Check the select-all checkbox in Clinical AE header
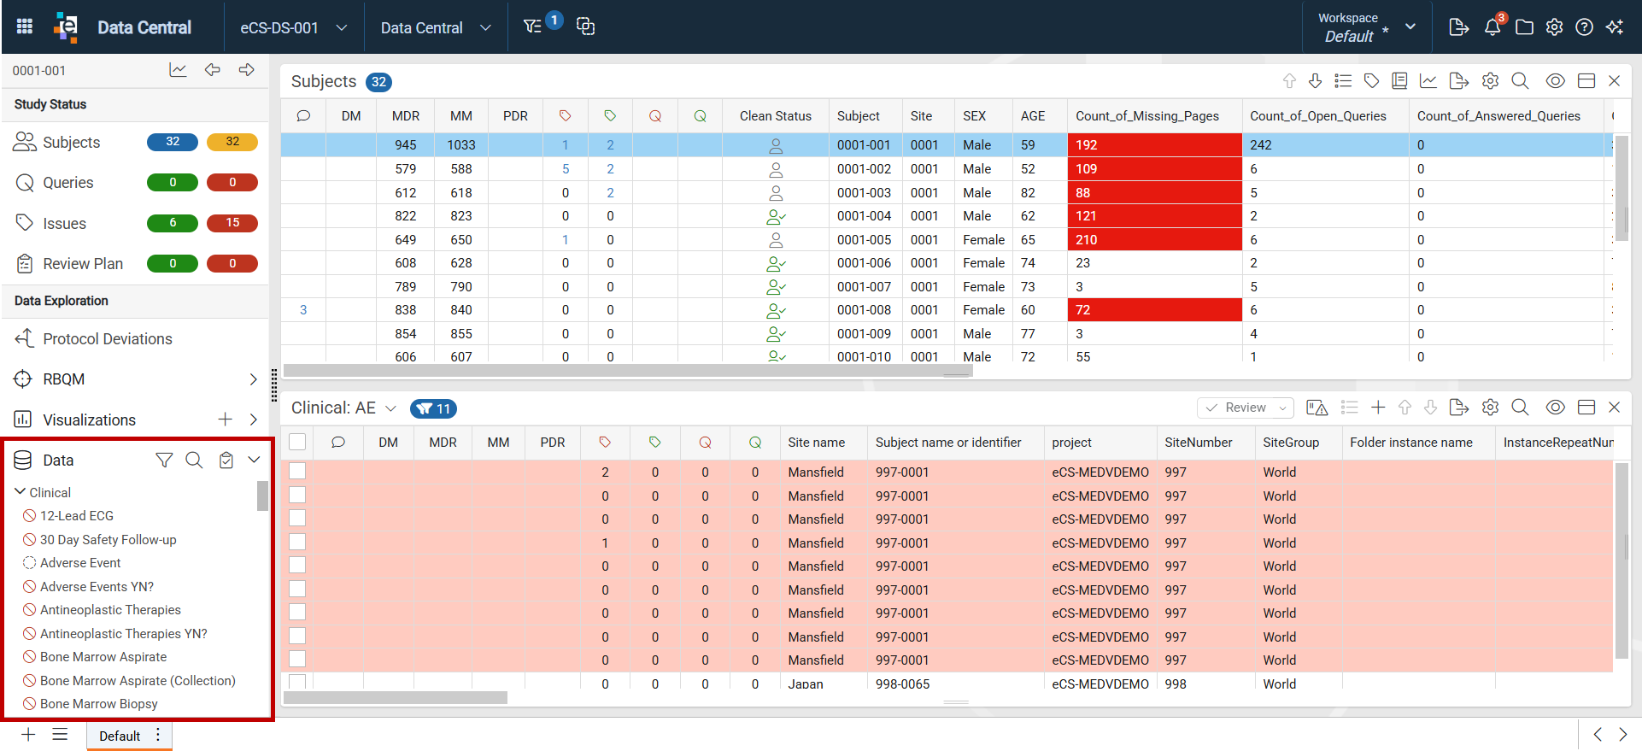The width and height of the screenshot is (1642, 751). pyautogui.click(x=297, y=442)
